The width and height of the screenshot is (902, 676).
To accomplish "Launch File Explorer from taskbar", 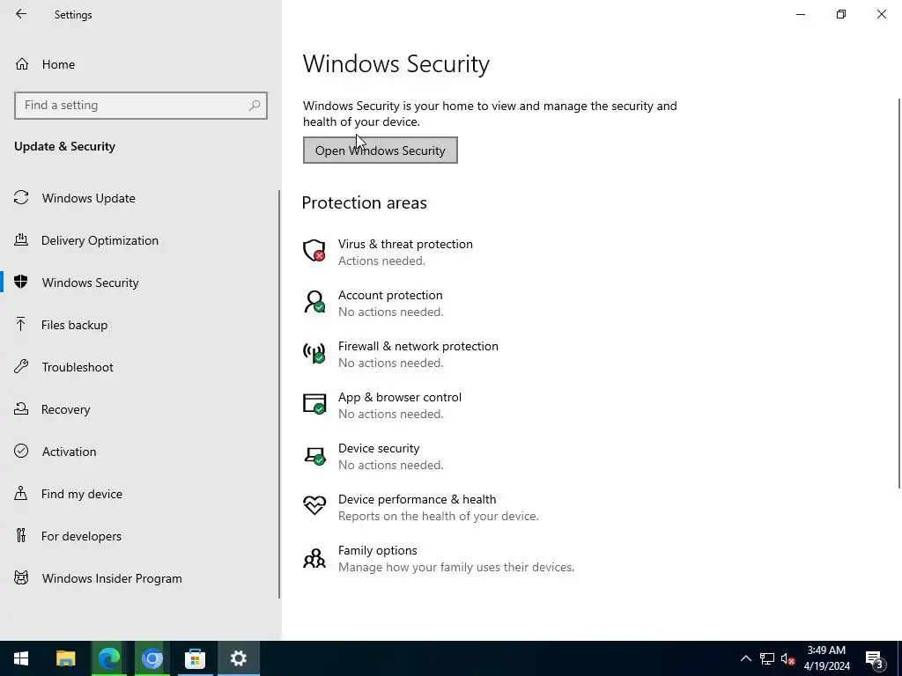I will tap(65, 658).
